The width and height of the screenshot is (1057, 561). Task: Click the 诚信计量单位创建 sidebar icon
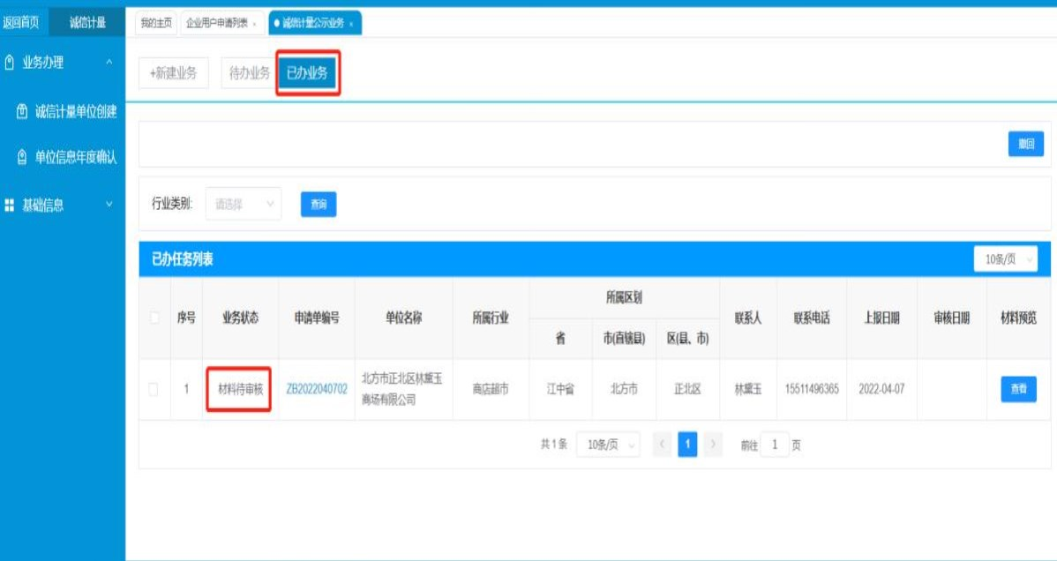pos(22,112)
